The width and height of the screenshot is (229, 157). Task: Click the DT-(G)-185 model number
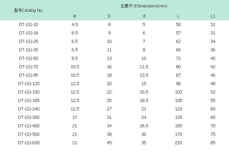(29, 101)
